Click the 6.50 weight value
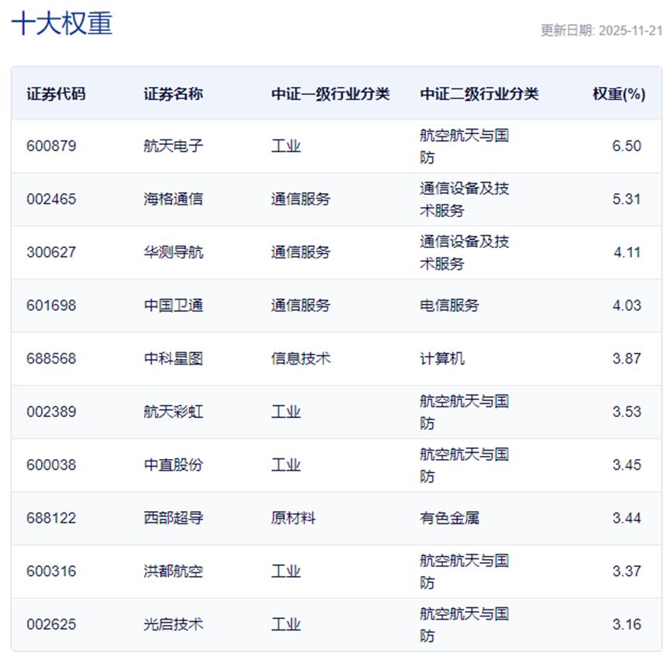 (x=627, y=146)
